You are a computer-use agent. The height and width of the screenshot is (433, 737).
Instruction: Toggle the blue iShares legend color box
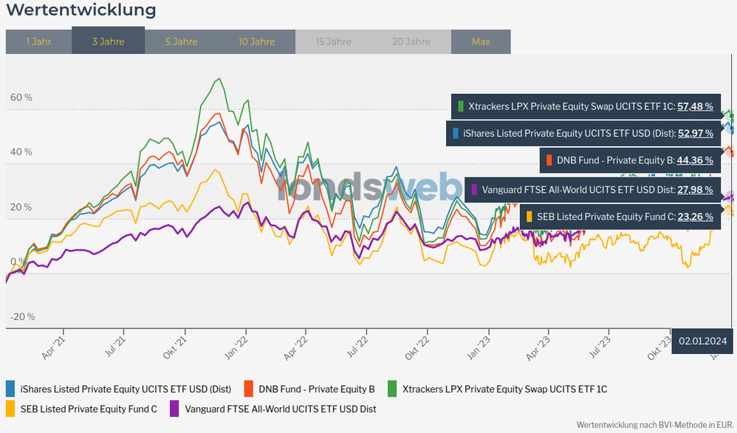point(11,389)
